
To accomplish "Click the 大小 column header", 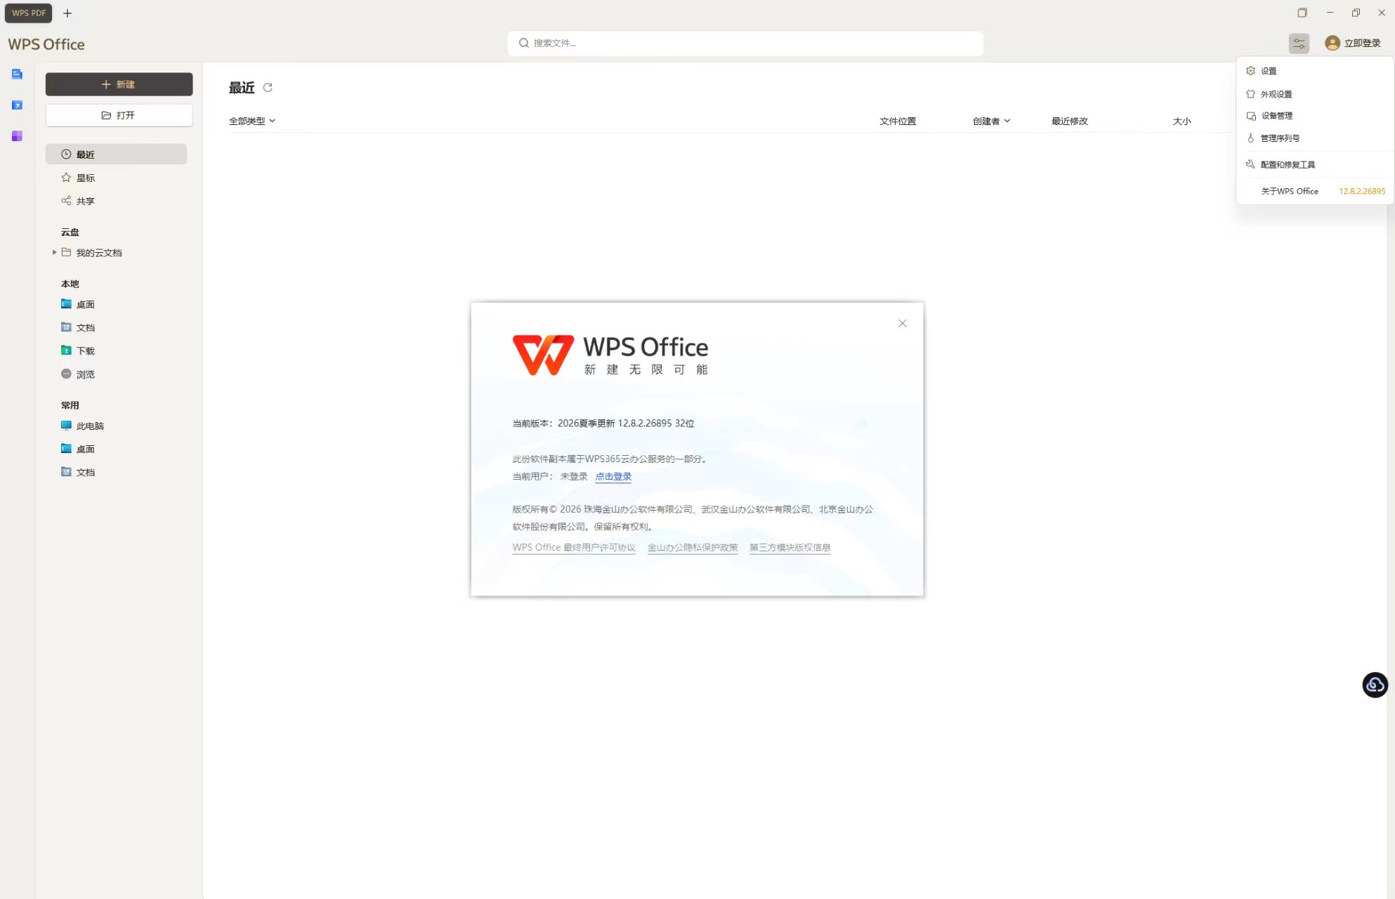I will coord(1182,121).
